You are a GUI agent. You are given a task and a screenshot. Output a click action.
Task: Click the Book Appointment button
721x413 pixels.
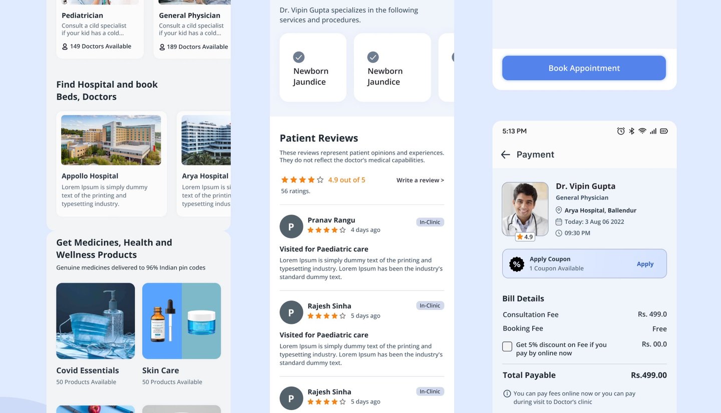click(x=584, y=68)
